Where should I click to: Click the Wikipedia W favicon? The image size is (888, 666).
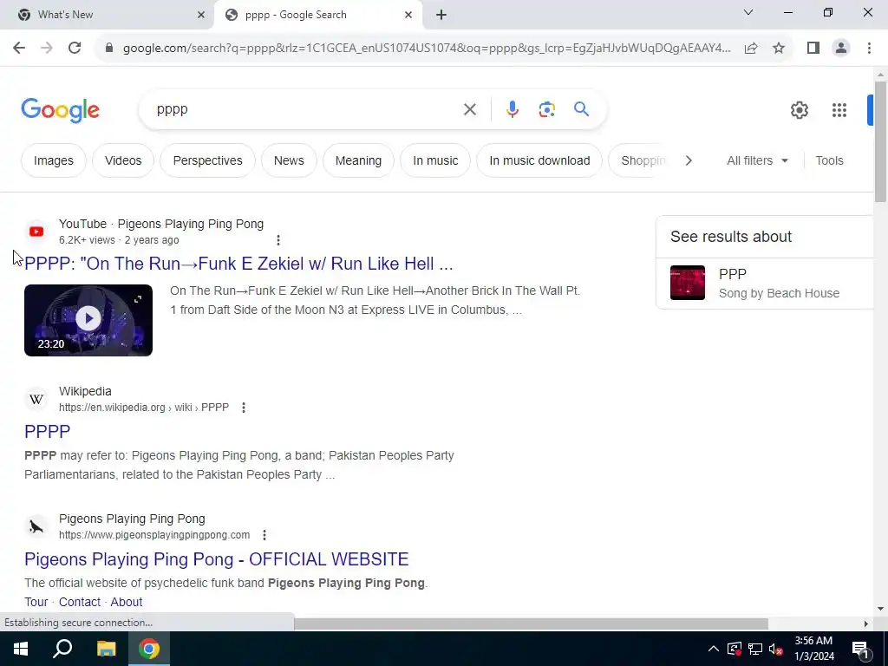click(x=36, y=399)
